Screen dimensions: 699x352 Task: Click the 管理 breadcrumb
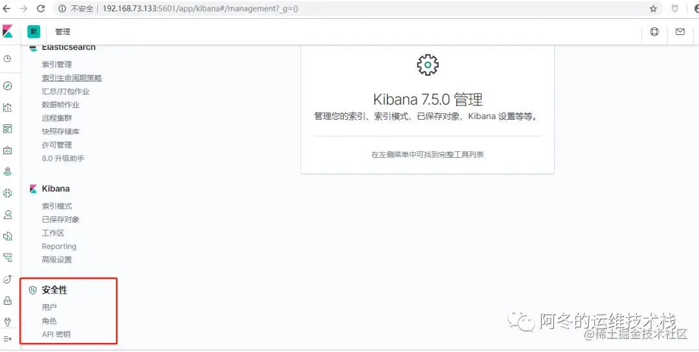63,32
